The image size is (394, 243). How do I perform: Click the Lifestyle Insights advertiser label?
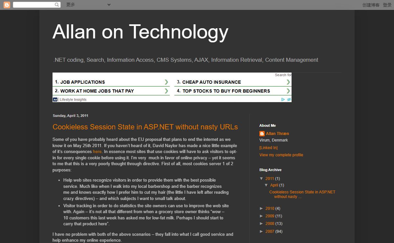[73, 99]
